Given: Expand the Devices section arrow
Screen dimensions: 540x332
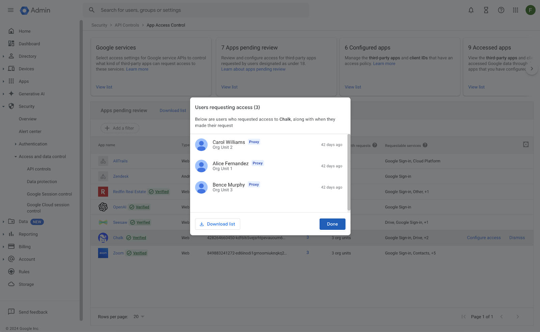Looking at the screenshot, I should pos(3,69).
